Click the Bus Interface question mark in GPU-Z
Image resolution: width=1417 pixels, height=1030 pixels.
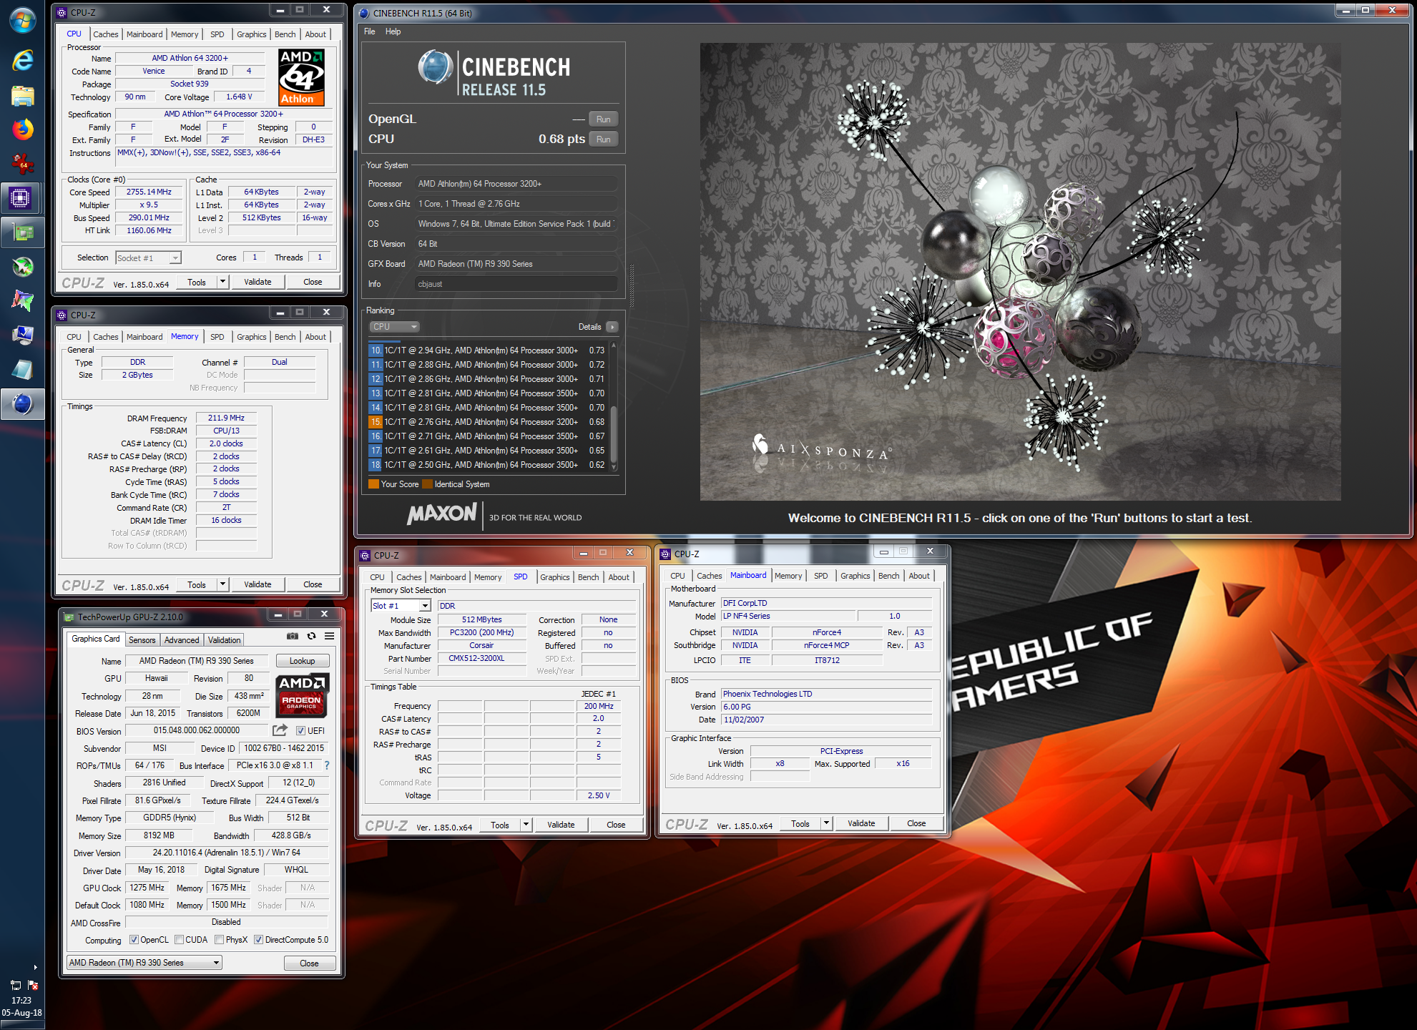pyautogui.click(x=327, y=765)
